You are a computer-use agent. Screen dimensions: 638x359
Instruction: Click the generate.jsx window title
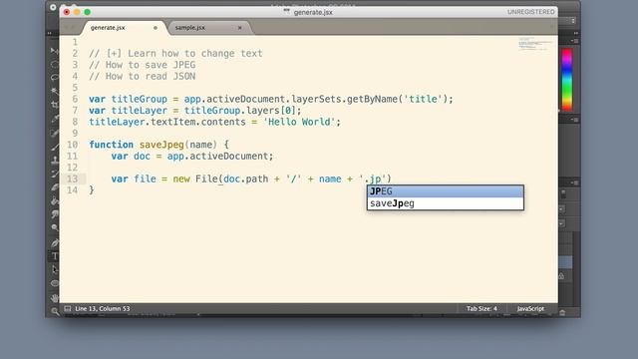click(x=313, y=13)
